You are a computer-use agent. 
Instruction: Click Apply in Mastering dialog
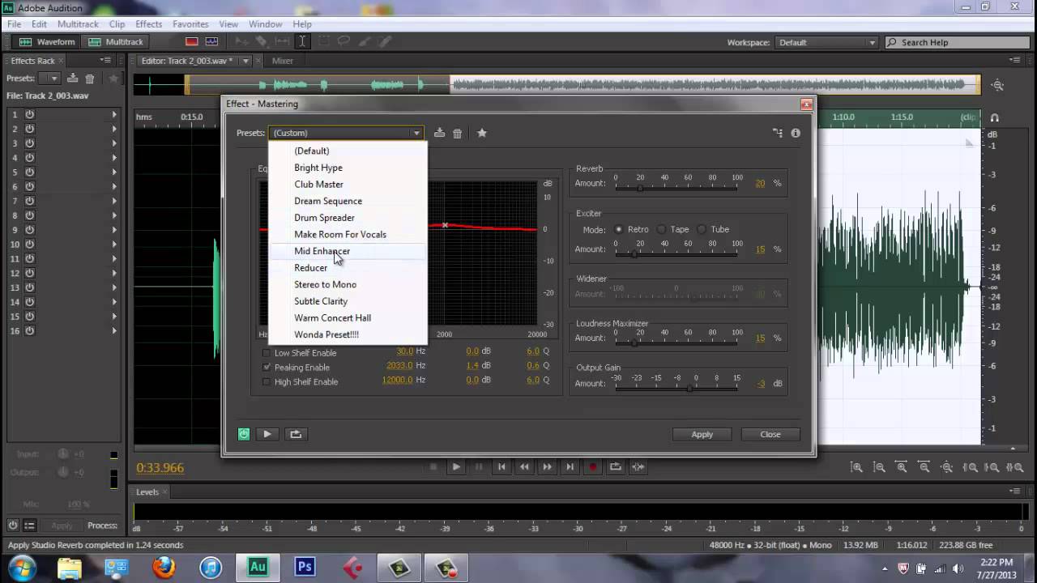click(702, 435)
